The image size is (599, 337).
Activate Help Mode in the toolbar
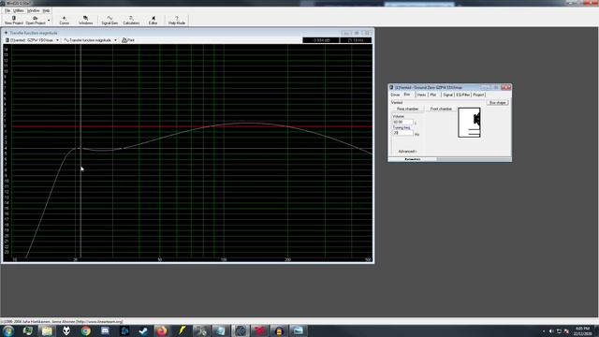click(177, 21)
